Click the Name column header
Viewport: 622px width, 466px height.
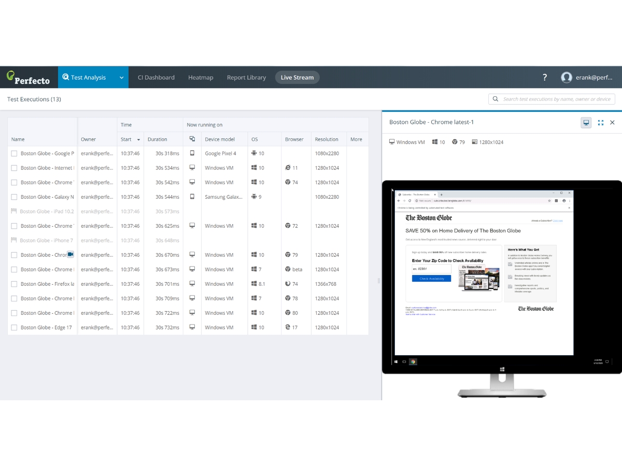pos(18,139)
